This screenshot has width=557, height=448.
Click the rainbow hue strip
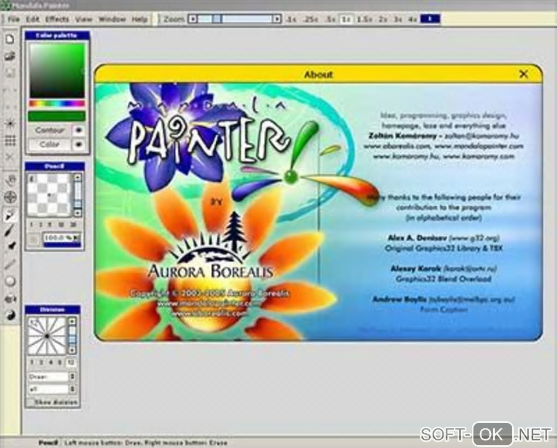click(57, 104)
